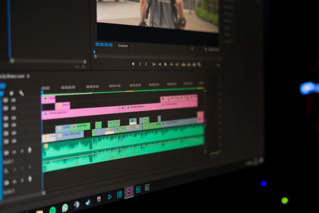The height and width of the screenshot is (213, 319).
Task: Click the Export Frame icon under the Source monitor
Action: (x=84, y=67)
